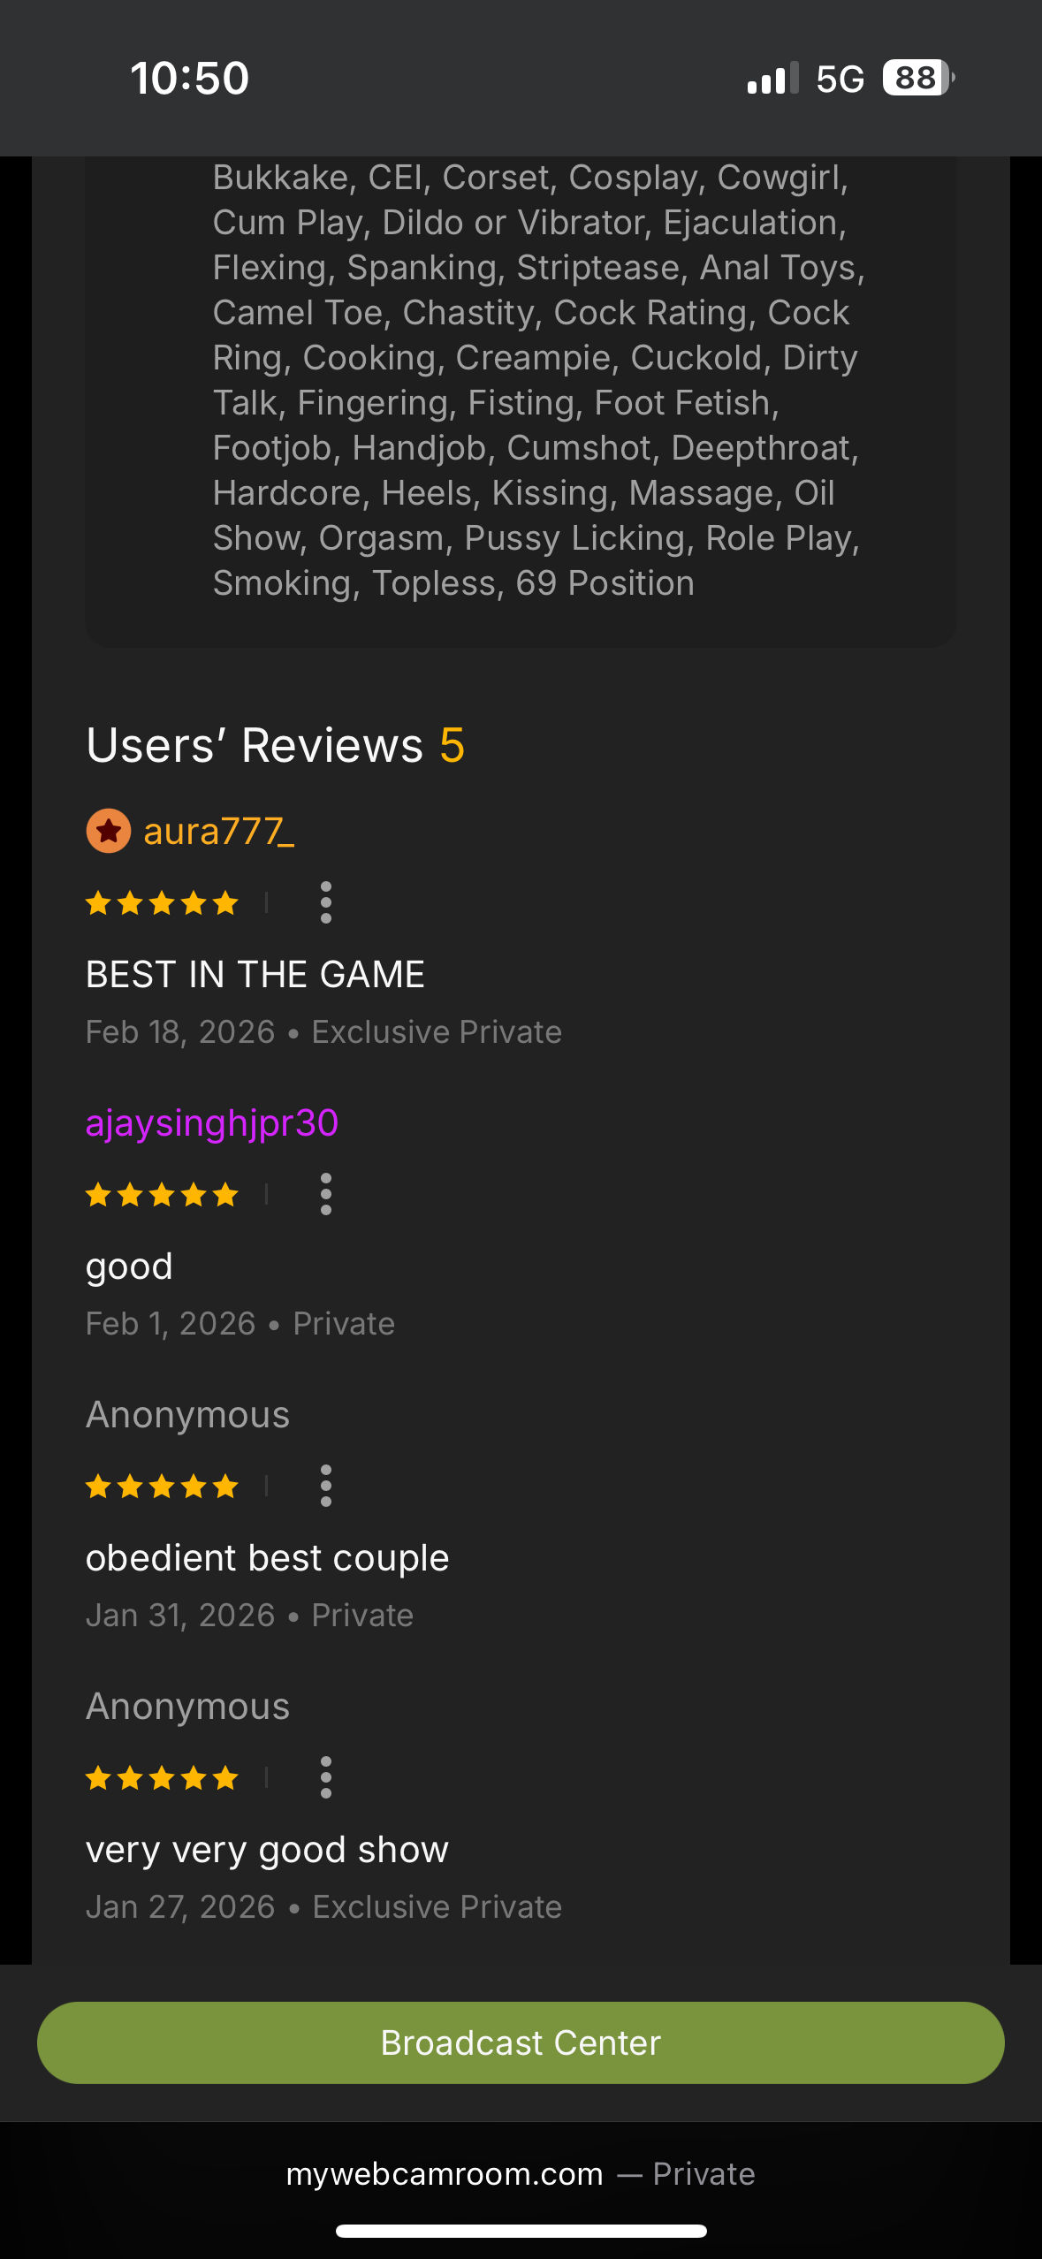The width and height of the screenshot is (1042, 2259).
Task: Tap the 'BEST IN THE GAME' review text
Action: (255, 974)
